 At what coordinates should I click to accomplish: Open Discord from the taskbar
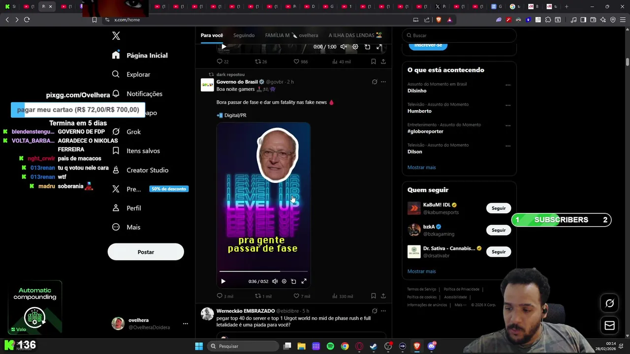[x=432, y=346]
